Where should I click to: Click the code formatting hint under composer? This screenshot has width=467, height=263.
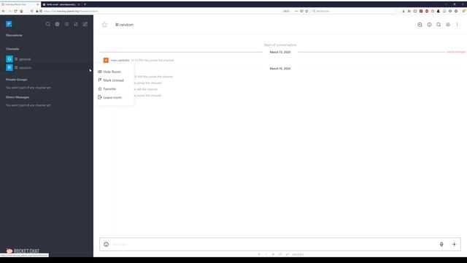tap(279, 254)
